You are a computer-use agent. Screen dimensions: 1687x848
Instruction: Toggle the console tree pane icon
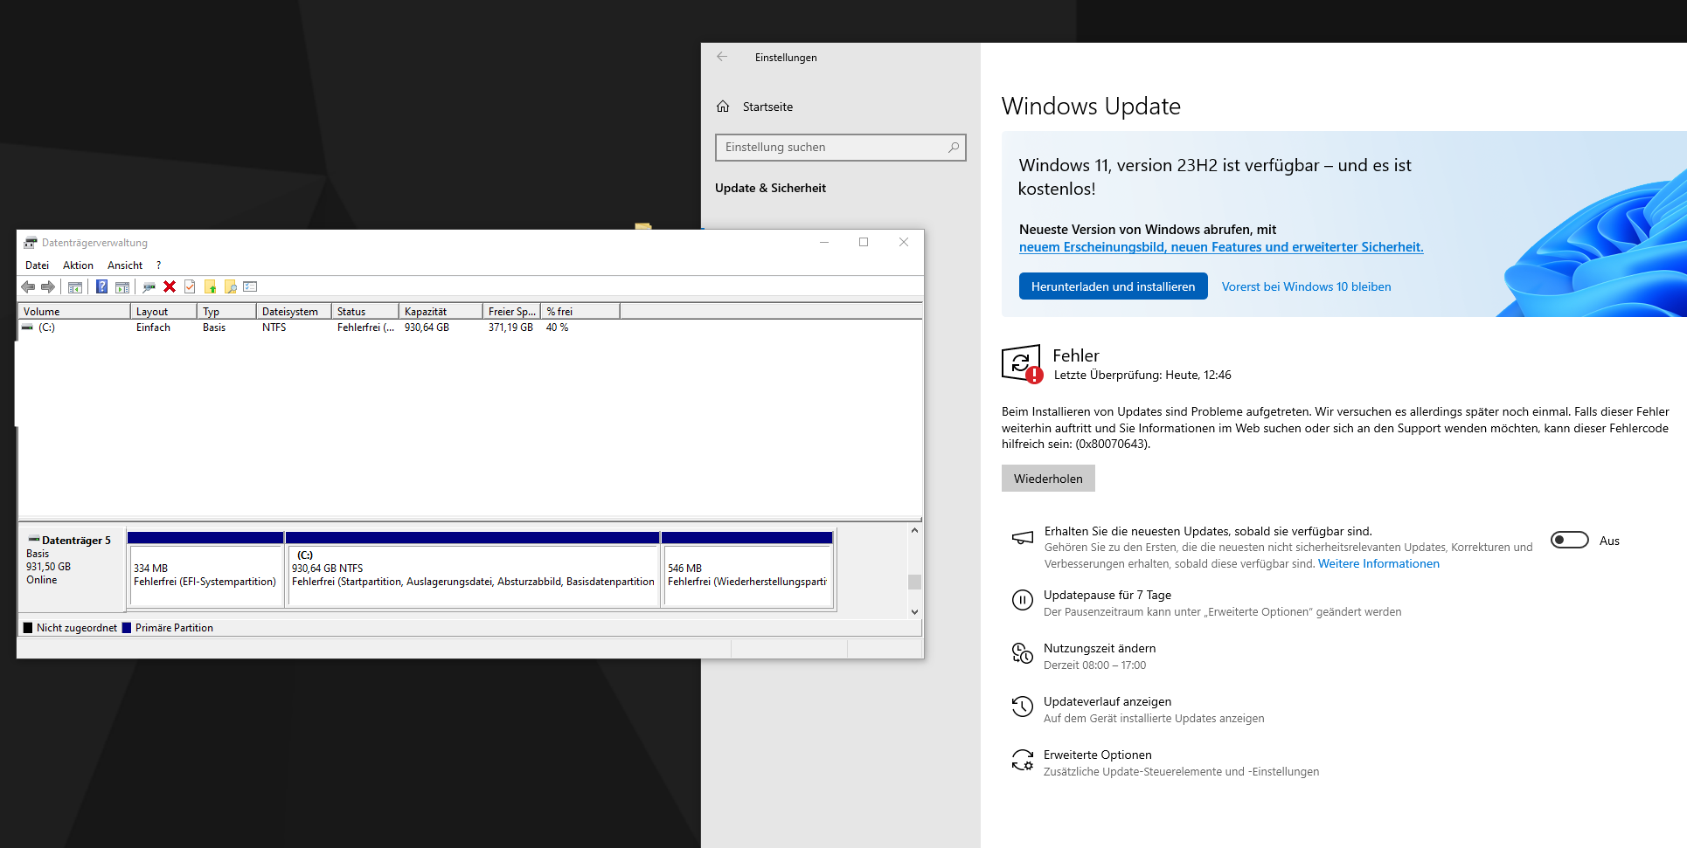pos(75,287)
